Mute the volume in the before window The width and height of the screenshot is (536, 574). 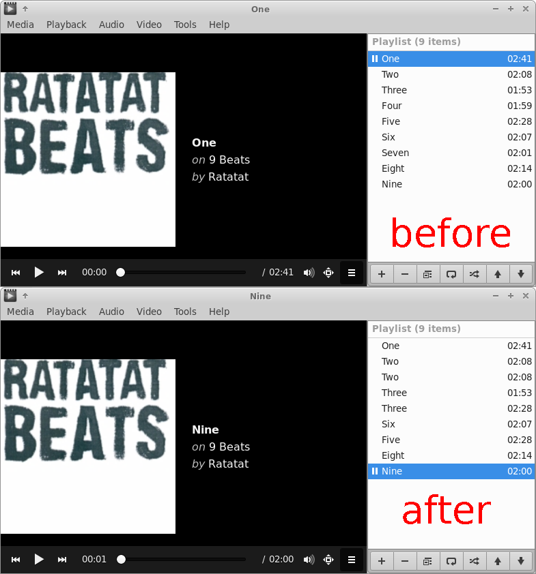pyautogui.click(x=309, y=273)
